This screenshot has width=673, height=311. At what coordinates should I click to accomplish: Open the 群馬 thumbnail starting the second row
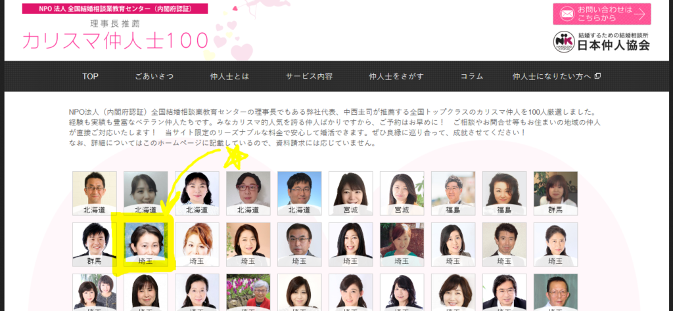tap(95, 245)
